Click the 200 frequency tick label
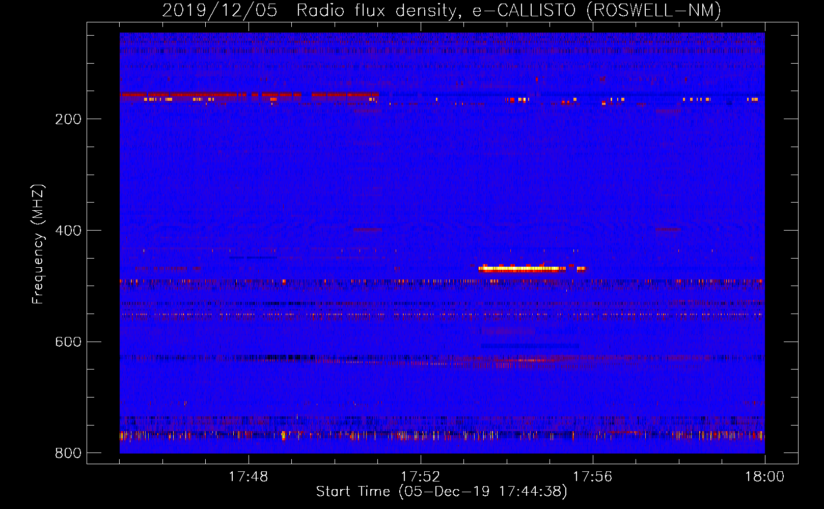This screenshot has height=509, width=824. (x=68, y=119)
